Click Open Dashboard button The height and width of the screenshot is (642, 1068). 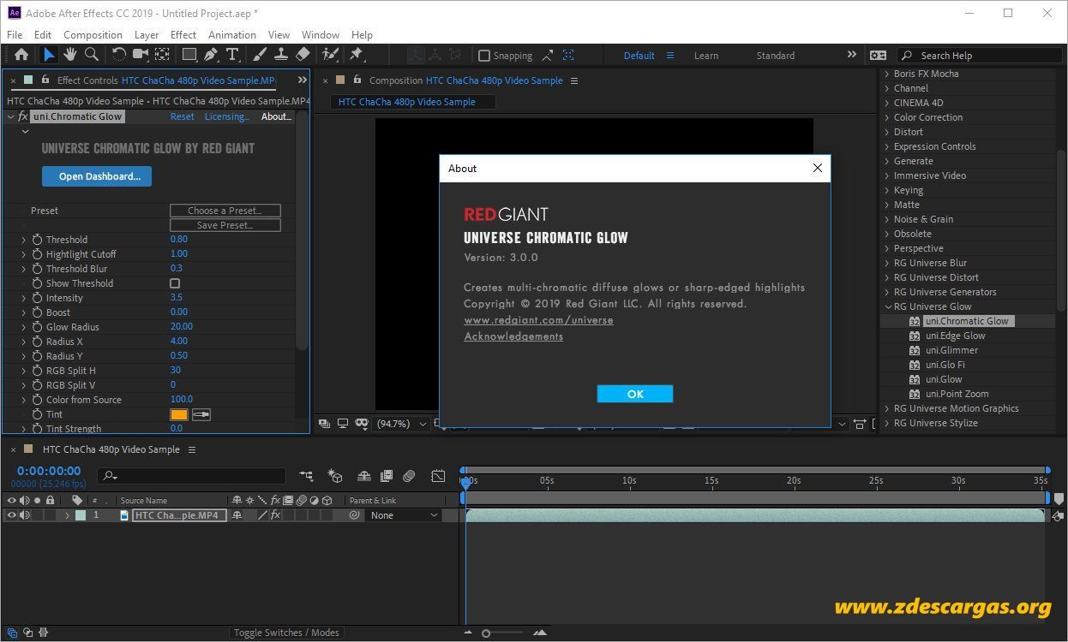point(97,176)
